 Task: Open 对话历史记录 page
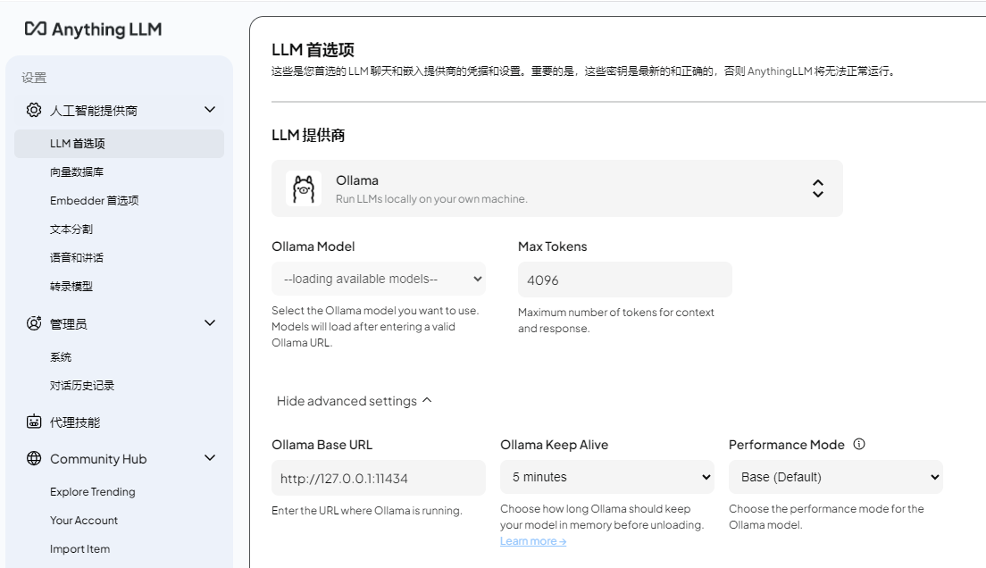[82, 385]
